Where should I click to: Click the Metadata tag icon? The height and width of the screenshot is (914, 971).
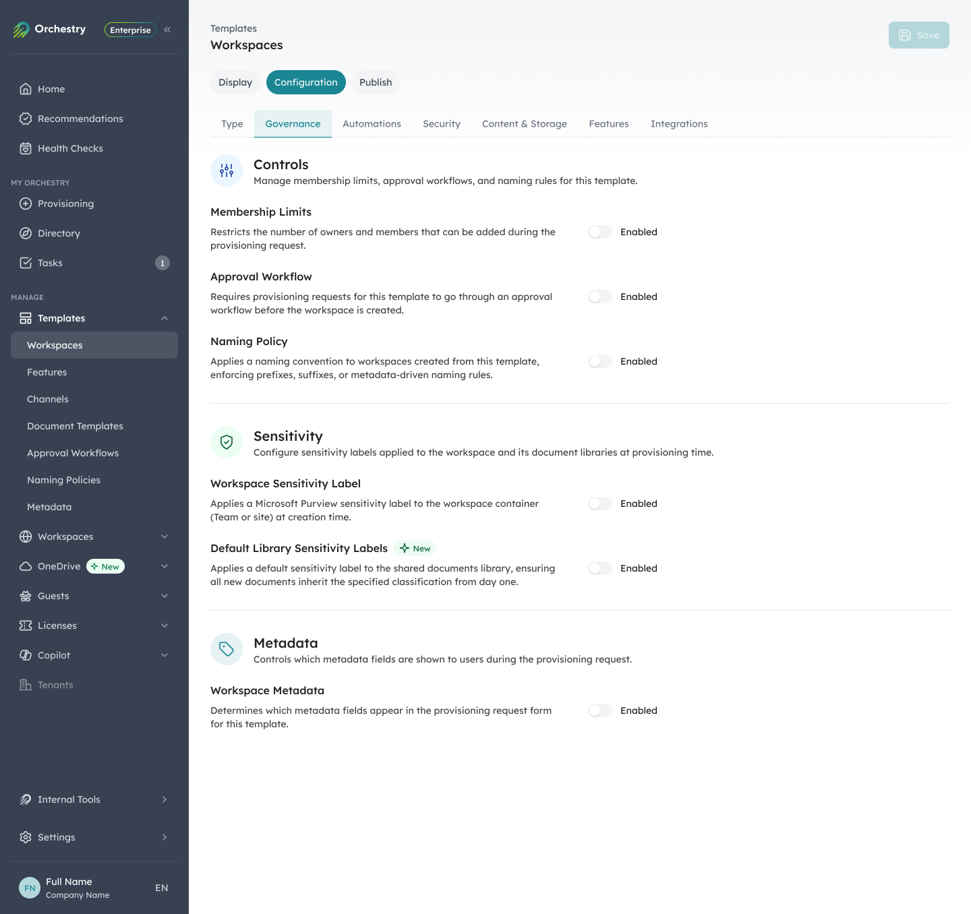click(x=227, y=649)
